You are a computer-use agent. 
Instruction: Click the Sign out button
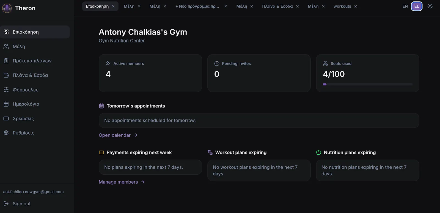[x=17, y=204]
